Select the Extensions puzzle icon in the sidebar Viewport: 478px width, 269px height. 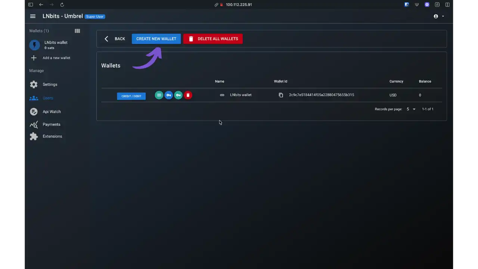click(x=34, y=136)
